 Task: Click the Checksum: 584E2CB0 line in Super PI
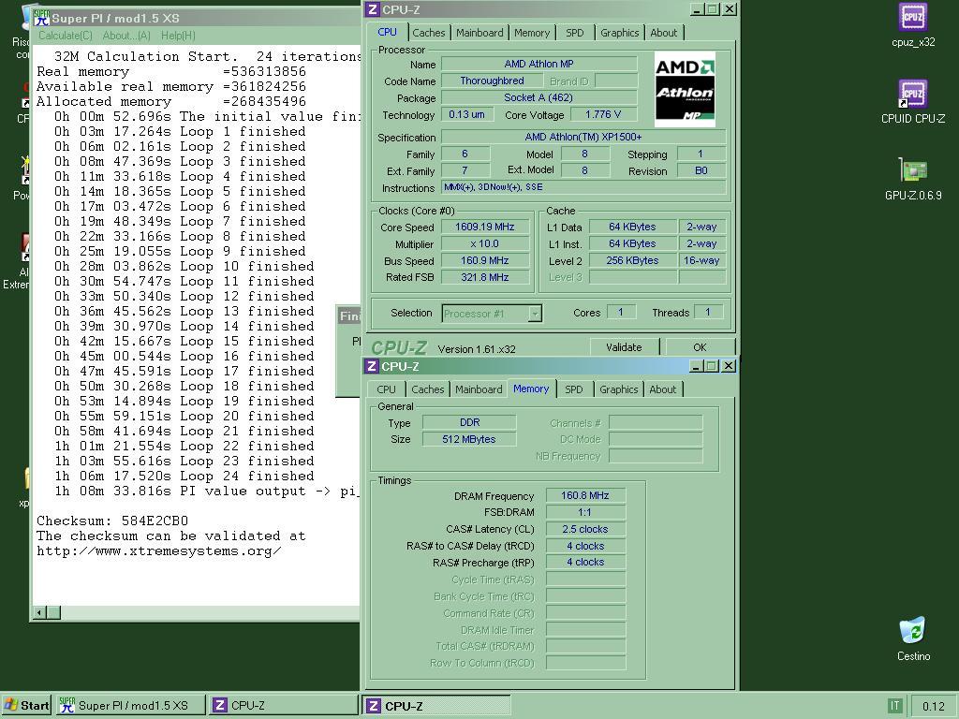[112, 521]
